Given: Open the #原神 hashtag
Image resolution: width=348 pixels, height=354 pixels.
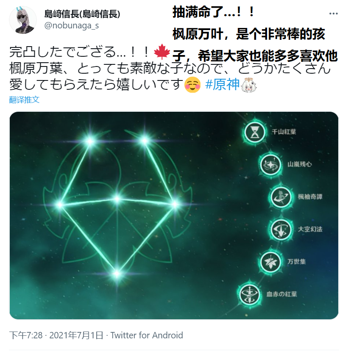Looking at the screenshot, I should [x=222, y=85].
